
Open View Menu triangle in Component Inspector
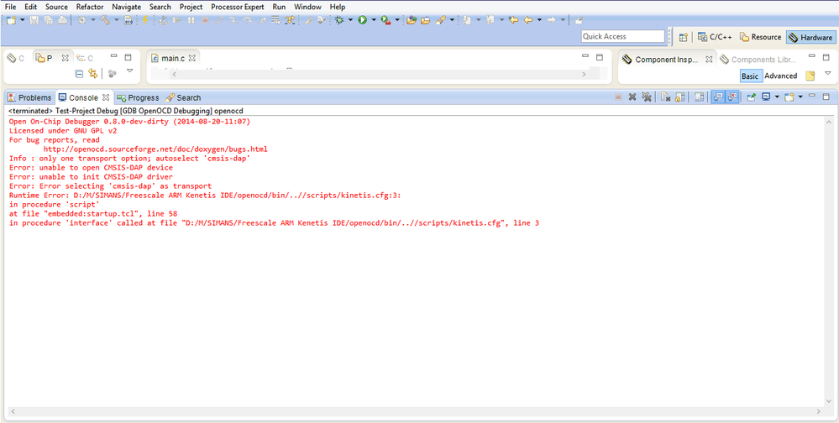coord(828,73)
